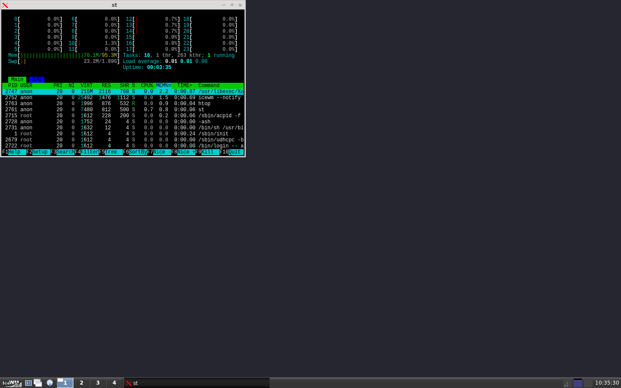Sort by the SHR column header

click(x=125, y=86)
